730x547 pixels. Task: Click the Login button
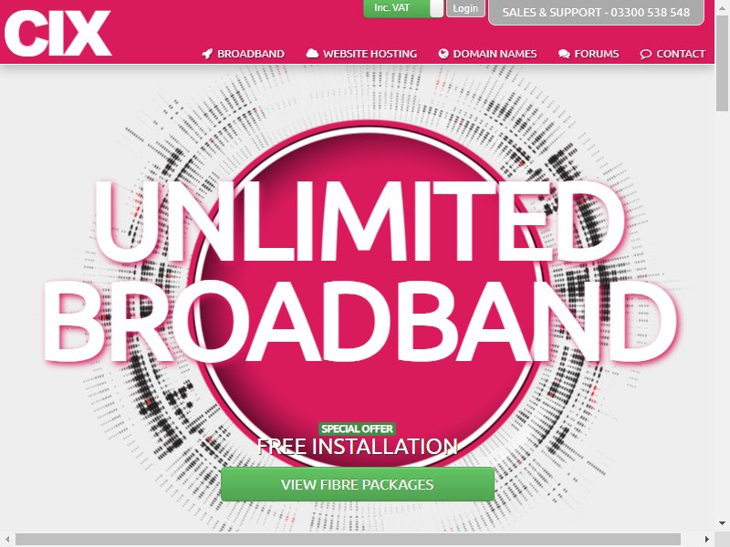point(465,8)
